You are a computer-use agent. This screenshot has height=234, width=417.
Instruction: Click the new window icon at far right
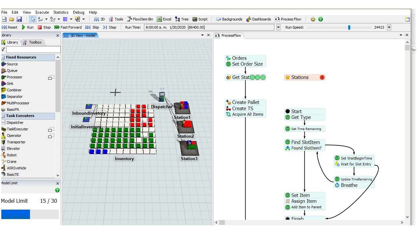click(407, 19)
